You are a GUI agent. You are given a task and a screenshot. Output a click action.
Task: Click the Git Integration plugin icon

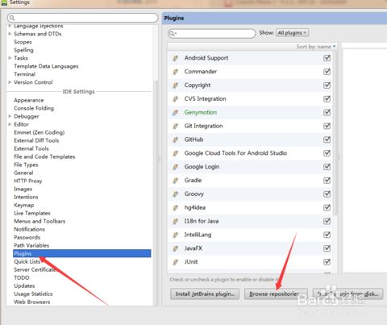click(x=176, y=126)
